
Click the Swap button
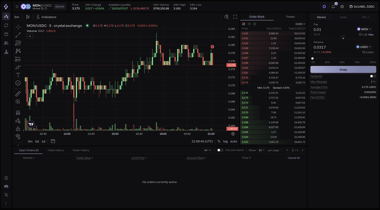pyautogui.click(x=343, y=69)
